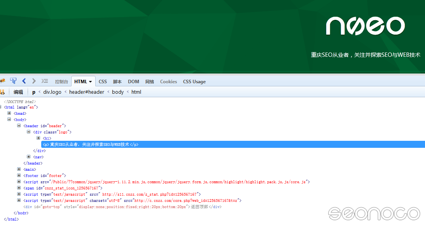This screenshot has width=425, height=226.
Task: Select the highlighted p element line
Action: (91, 144)
